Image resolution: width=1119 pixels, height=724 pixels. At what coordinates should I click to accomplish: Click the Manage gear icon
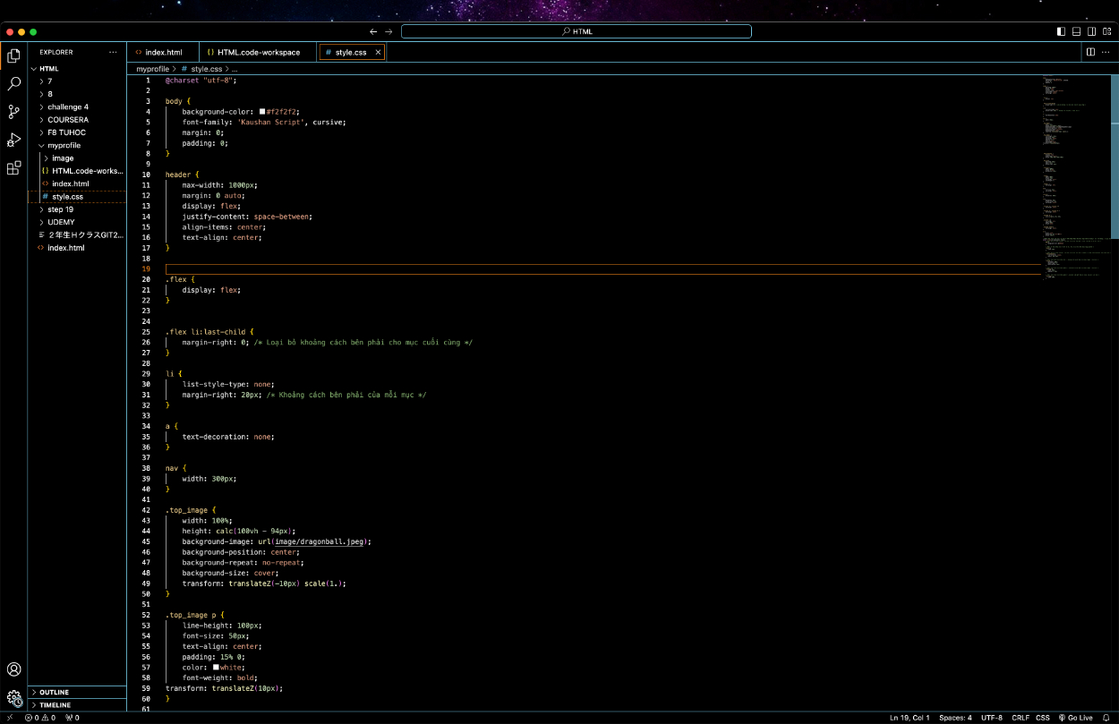[13, 698]
